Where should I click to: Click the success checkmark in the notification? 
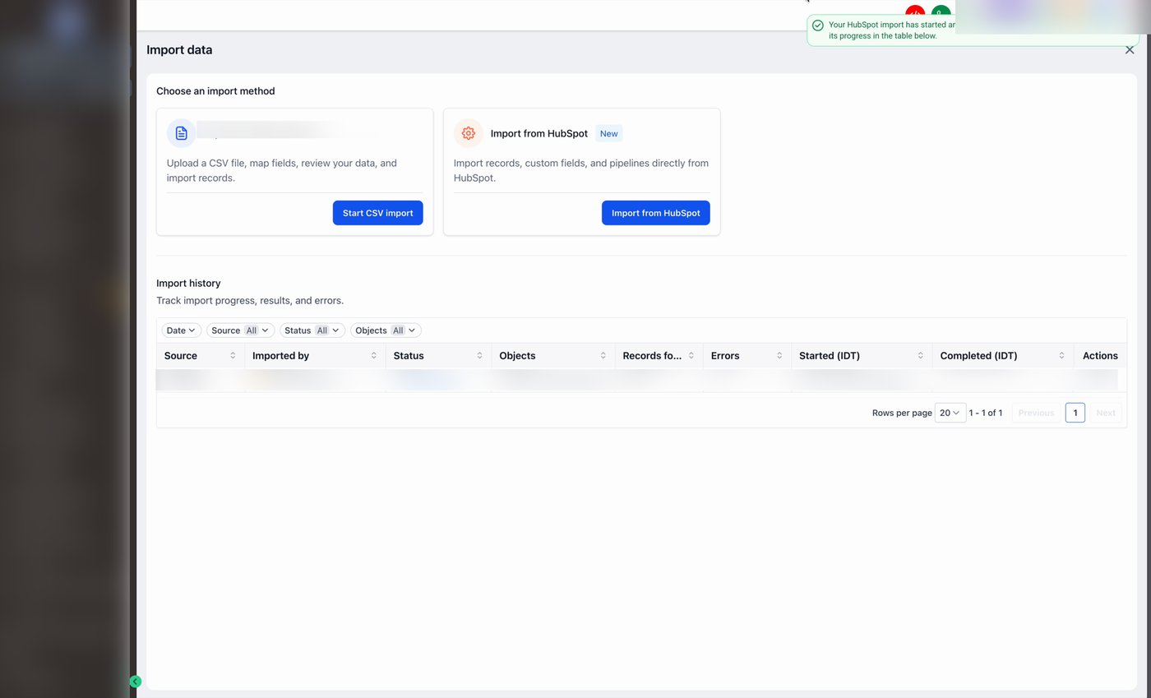pos(817,25)
